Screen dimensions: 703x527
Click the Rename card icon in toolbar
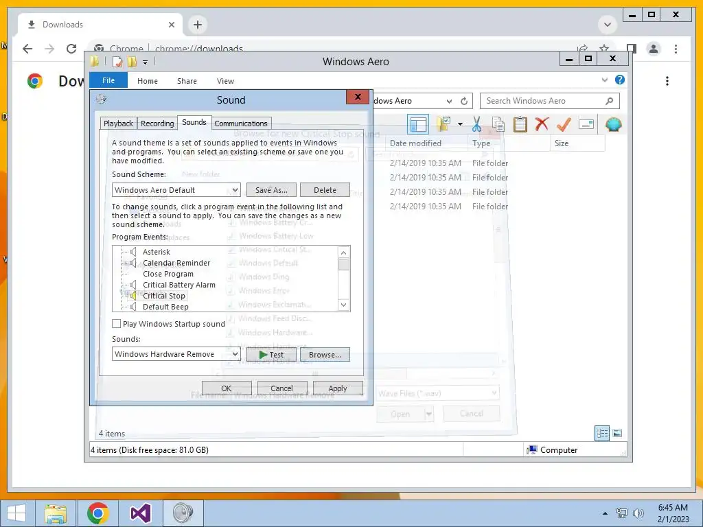pyautogui.click(x=586, y=124)
